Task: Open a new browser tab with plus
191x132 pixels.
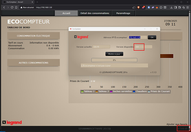Action: click(37, 2)
